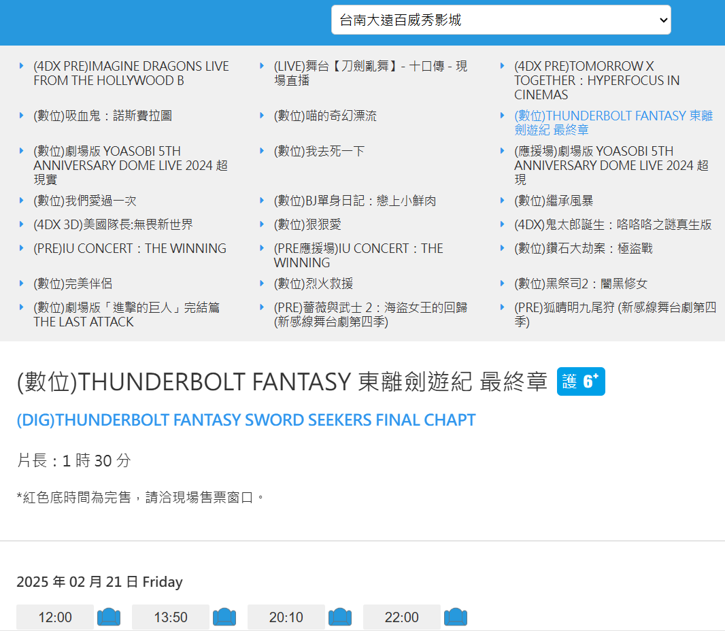Open (數位)劇場版「進擊的巨人」完結篇 THE LAST ATTACK link
Screen dimensions: 725x631
click(x=127, y=315)
